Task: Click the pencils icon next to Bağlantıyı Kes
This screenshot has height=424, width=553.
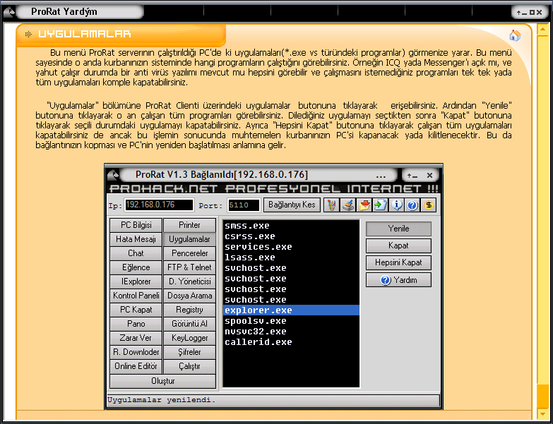Action: pyautogui.click(x=331, y=205)
